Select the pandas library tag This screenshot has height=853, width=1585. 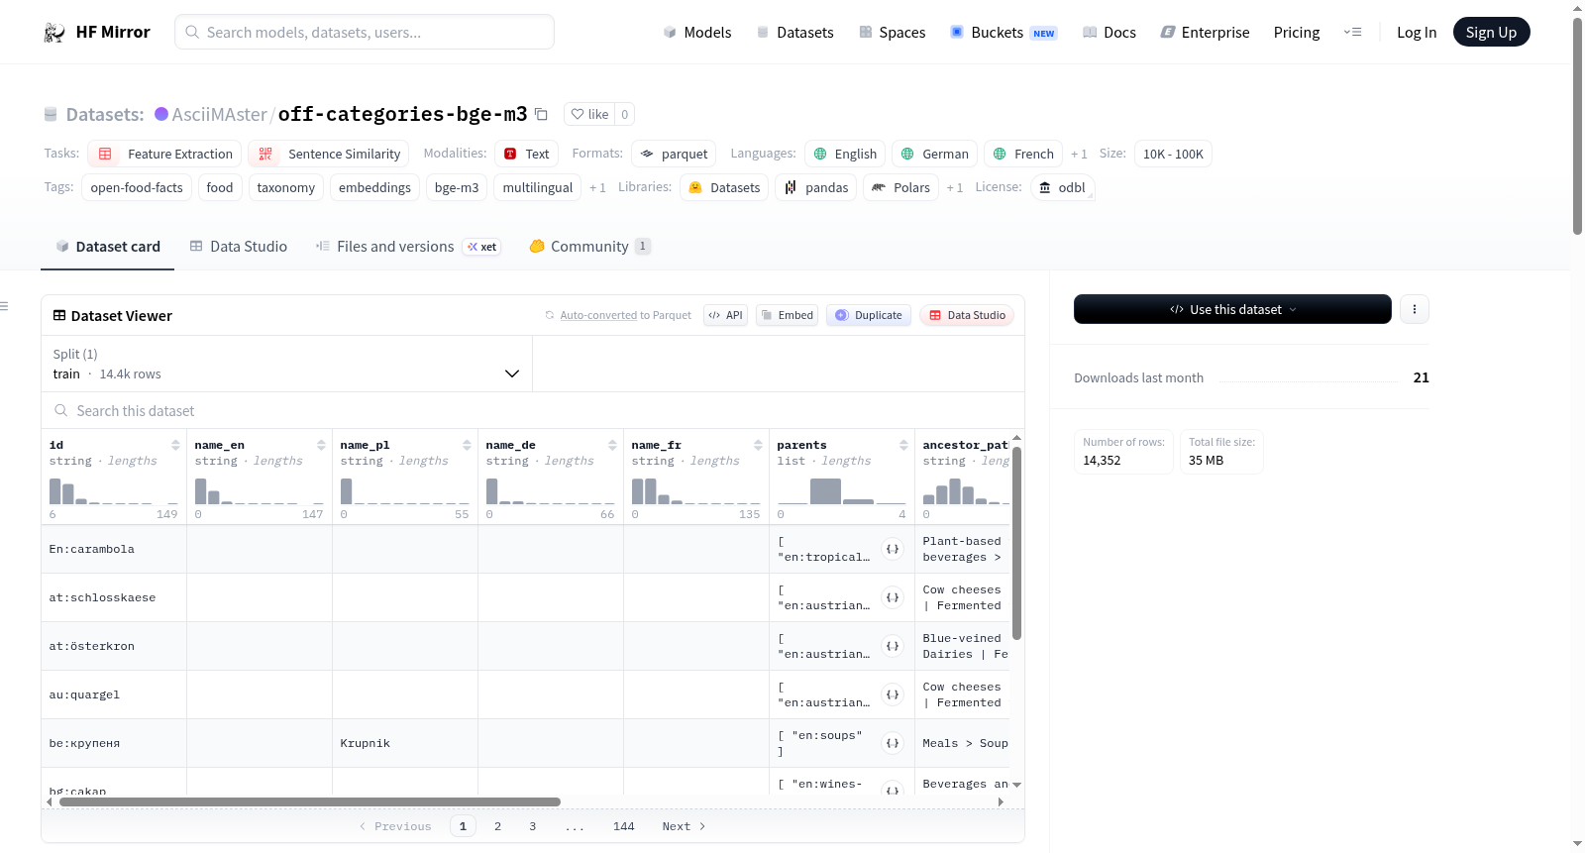[816, 187]
